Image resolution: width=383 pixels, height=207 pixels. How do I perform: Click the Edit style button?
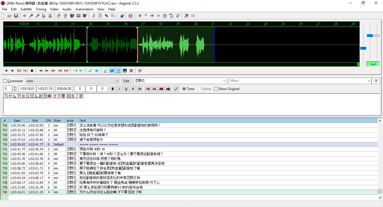coord(127,81)
